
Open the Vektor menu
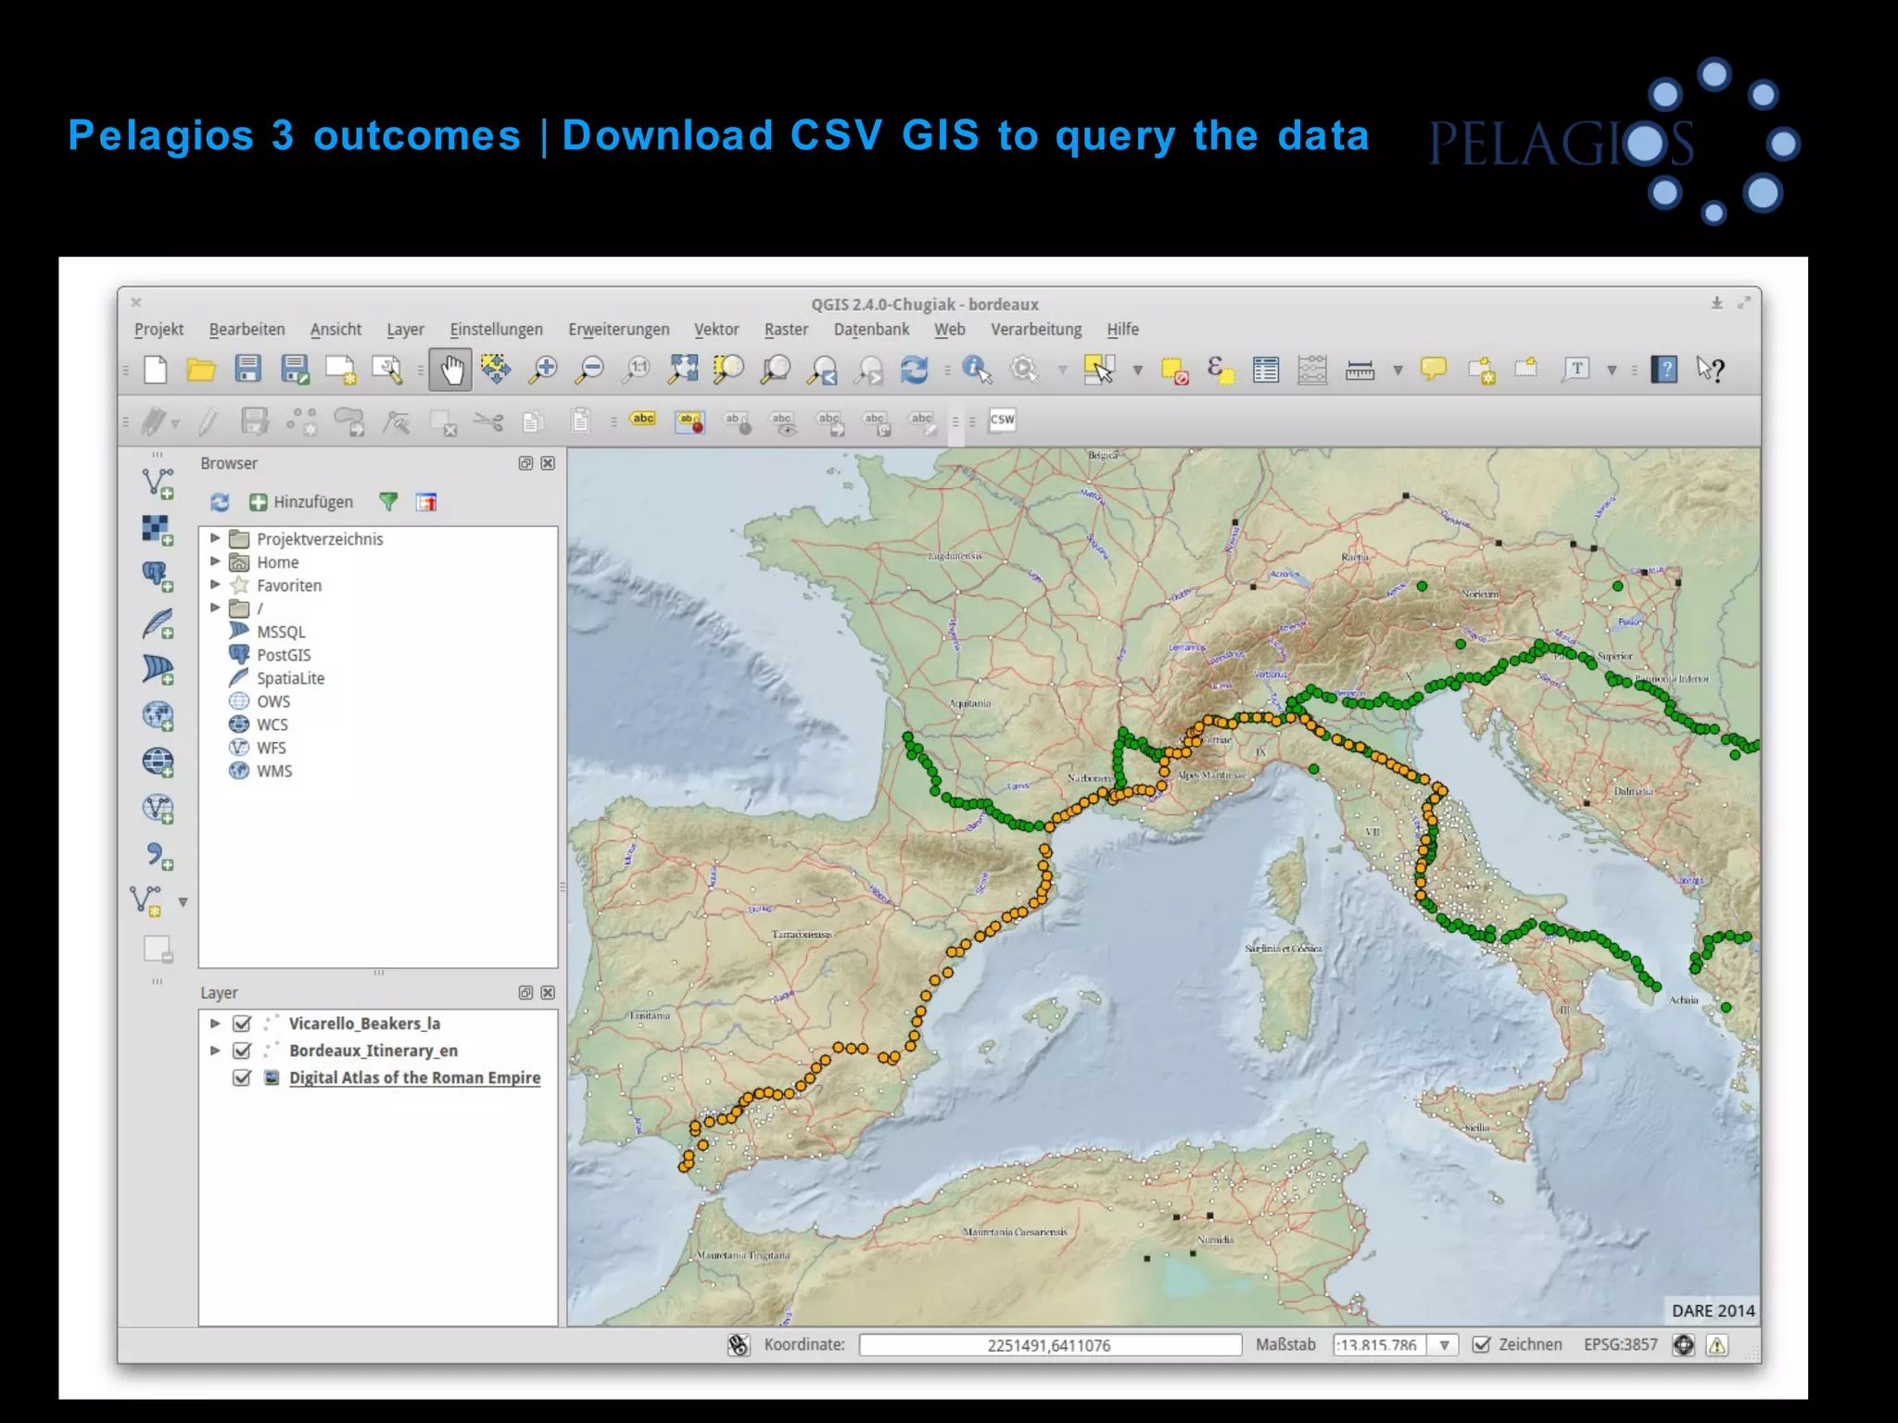(x=716, y=330)
